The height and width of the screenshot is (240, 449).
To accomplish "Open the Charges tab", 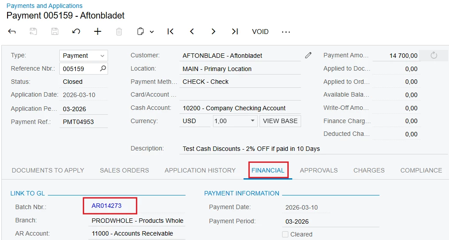I will click(369, 170).
